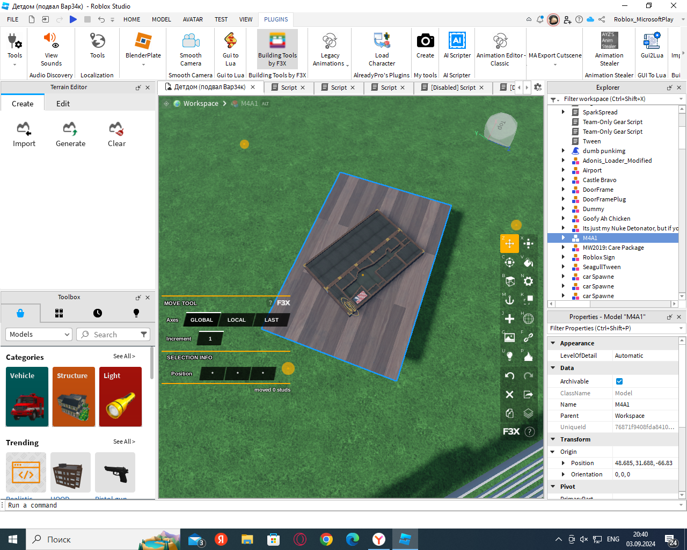Click the Increment value field
687x550 pixels.
tap(210, 339)
